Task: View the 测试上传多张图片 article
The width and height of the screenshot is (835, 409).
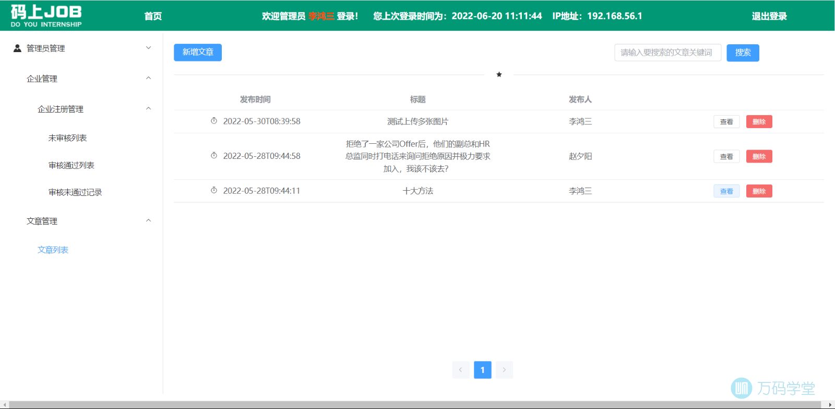Action: point(726,122)
